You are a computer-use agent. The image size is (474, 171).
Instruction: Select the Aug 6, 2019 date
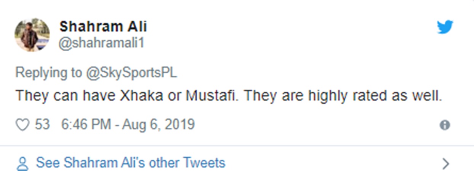pyautogui.click(x=158, y=125)
